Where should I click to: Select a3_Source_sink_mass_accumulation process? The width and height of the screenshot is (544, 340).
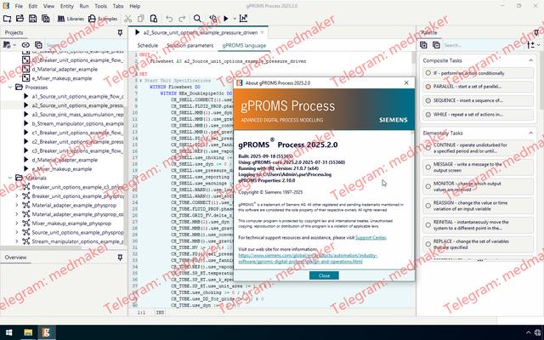pos(74,115)
